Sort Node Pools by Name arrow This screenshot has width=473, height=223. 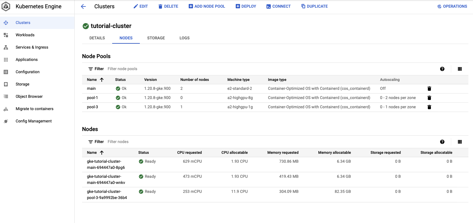coord(102,80)
